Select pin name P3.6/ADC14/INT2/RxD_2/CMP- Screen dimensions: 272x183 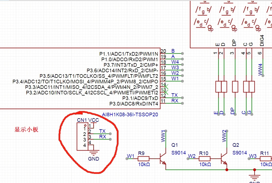coord(122,71)
